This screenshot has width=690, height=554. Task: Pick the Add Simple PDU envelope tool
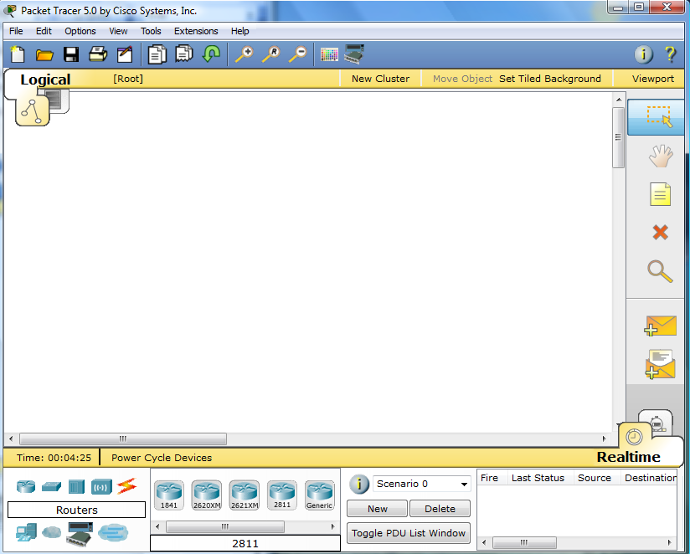click(660, 326)
